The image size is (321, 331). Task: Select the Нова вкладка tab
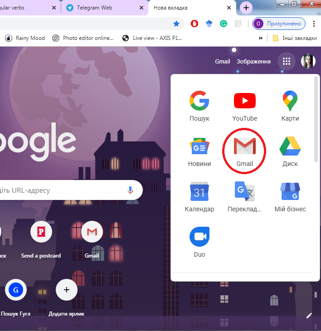pos(192,8)
